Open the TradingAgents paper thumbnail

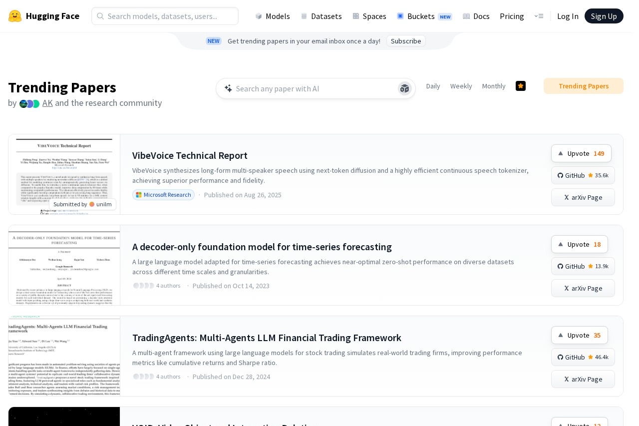64,356
